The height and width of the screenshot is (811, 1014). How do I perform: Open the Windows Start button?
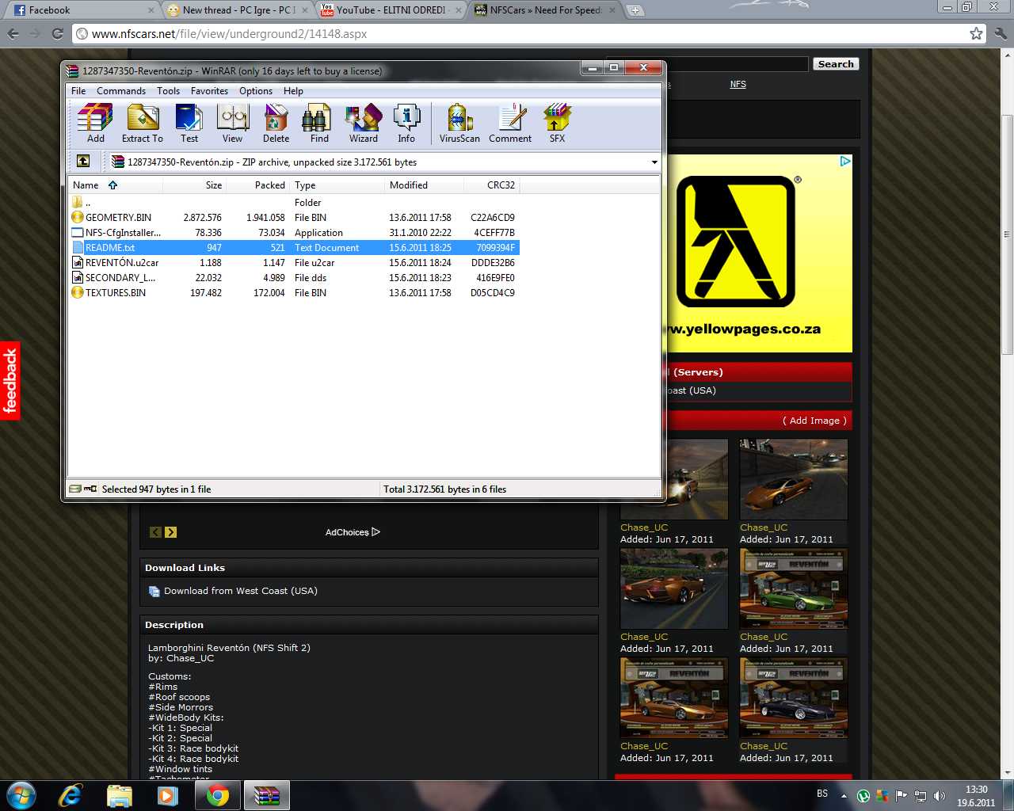20,795
